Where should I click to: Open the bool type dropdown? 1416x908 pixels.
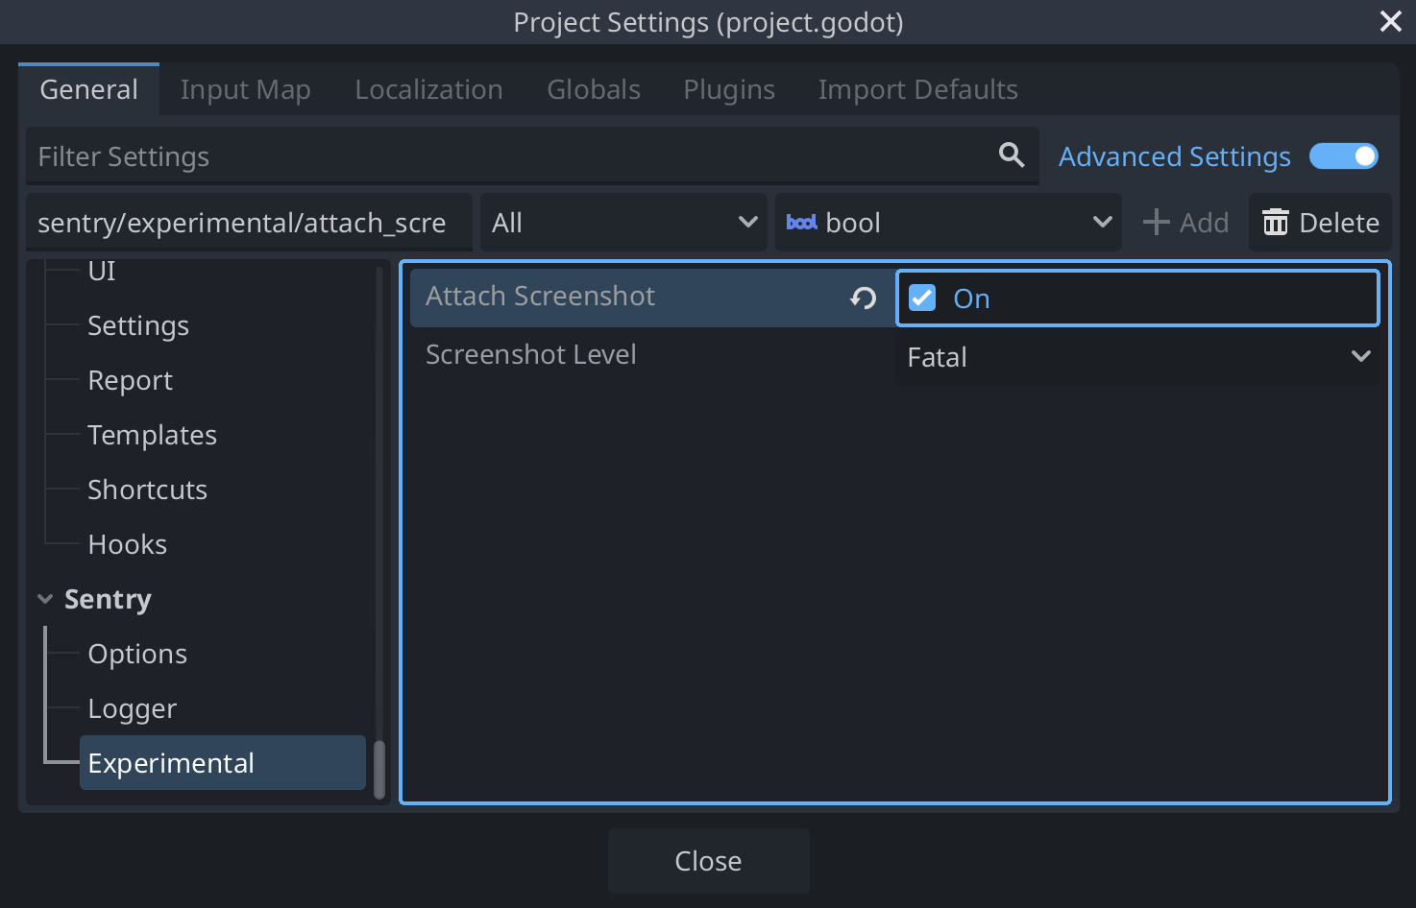click(1101, 222)
